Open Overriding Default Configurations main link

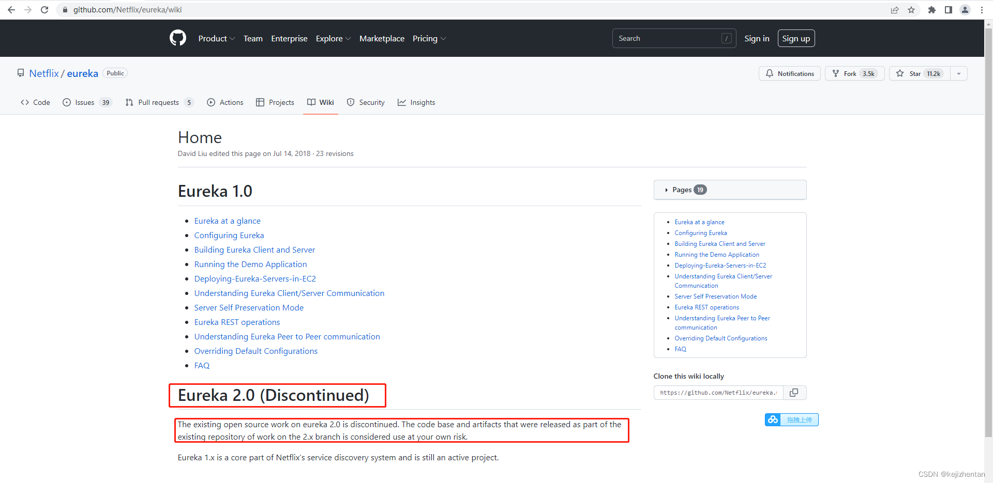pos(255,351)
